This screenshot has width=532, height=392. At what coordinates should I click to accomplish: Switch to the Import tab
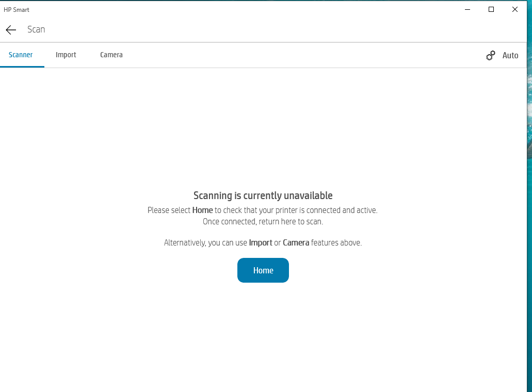coord(66,55)
